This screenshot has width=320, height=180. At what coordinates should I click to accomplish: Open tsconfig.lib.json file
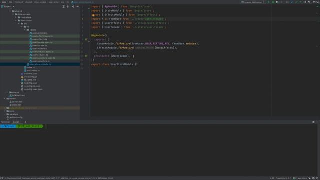[x=30, y=86]
